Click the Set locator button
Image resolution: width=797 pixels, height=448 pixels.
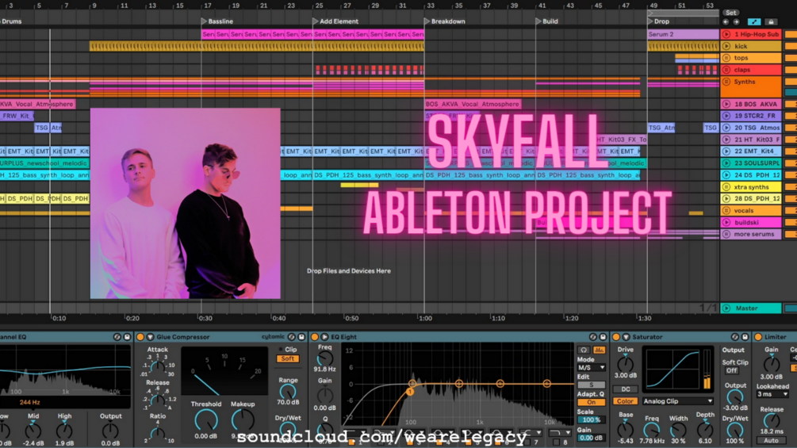(731, 13)
